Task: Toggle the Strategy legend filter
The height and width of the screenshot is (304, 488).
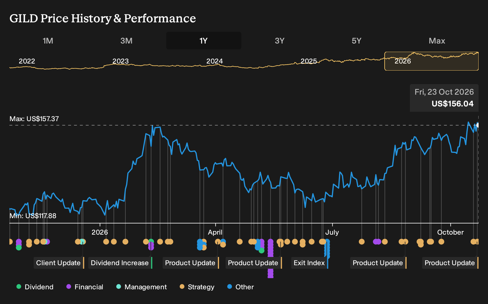Action: tap(197, 287)
